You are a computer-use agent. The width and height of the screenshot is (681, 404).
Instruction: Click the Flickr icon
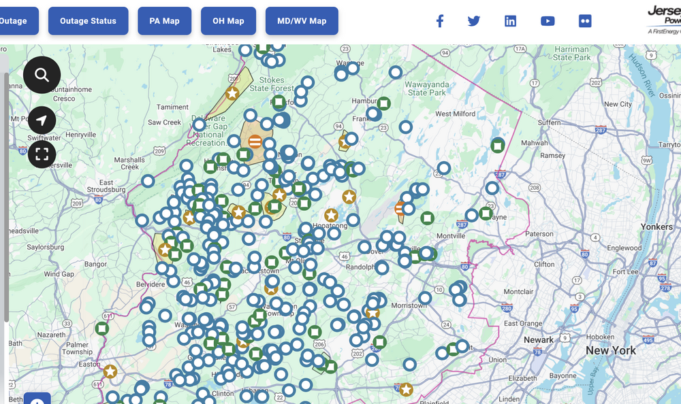click(585, 21)
